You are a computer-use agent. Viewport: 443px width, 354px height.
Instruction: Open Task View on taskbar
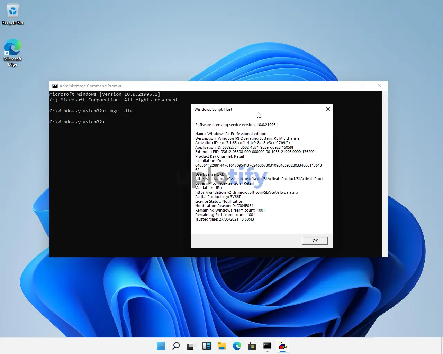[191, 346]
